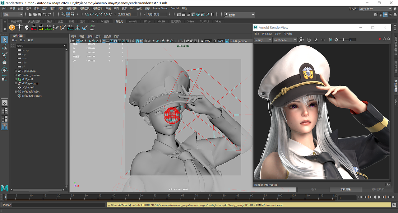This screenshot has height=213, width=398.
Task: Launch the md shelf script
Action: click(x=41, y=28)
